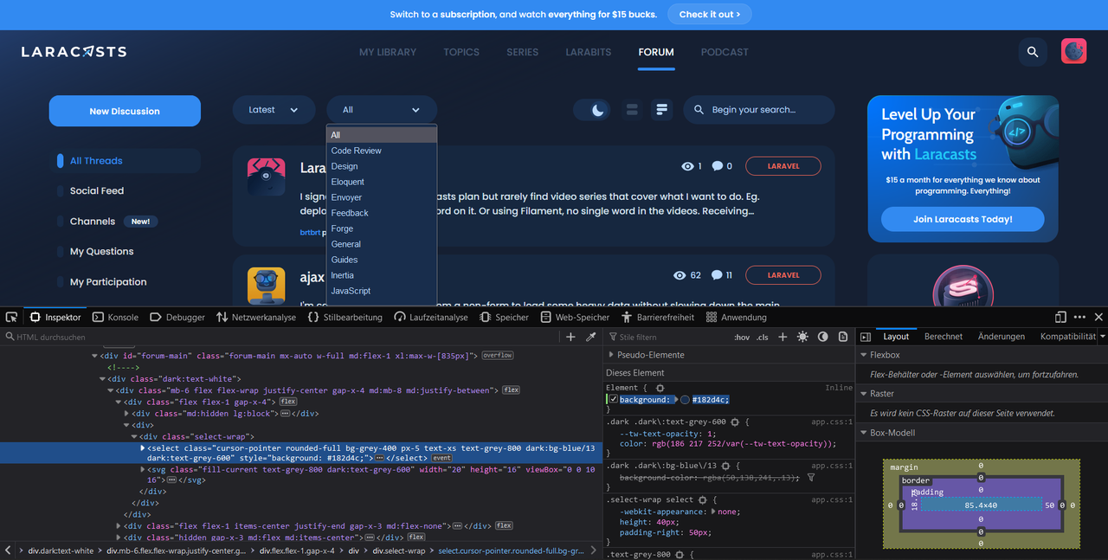This screenshot has width=1108, height=560.
Task: Collapse the select-wrap div node
Action: pos(134,437)
